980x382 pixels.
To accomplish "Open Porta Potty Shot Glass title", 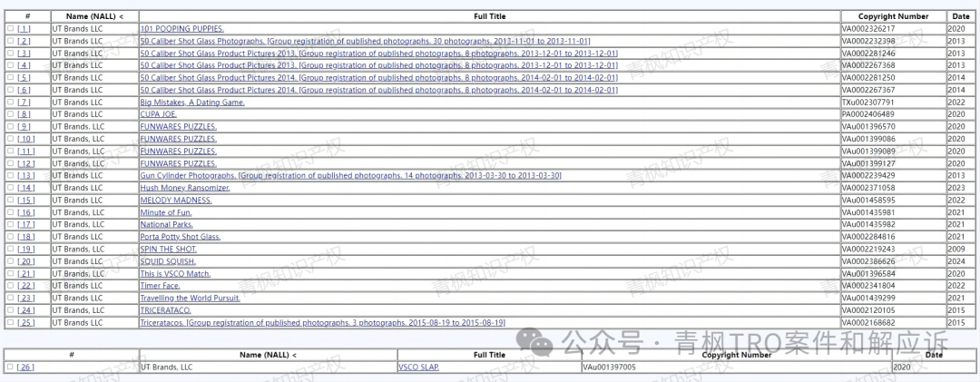I will (x=181, y=236).
